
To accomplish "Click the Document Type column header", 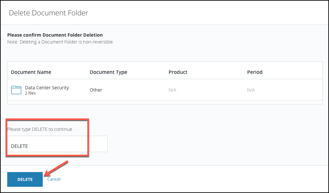I will [108, 72].
